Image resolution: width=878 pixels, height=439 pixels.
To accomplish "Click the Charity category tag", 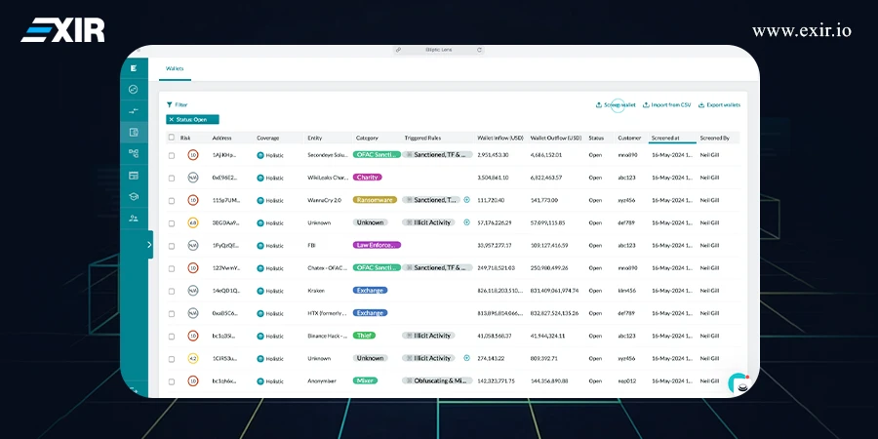I will tap(368, 178).
